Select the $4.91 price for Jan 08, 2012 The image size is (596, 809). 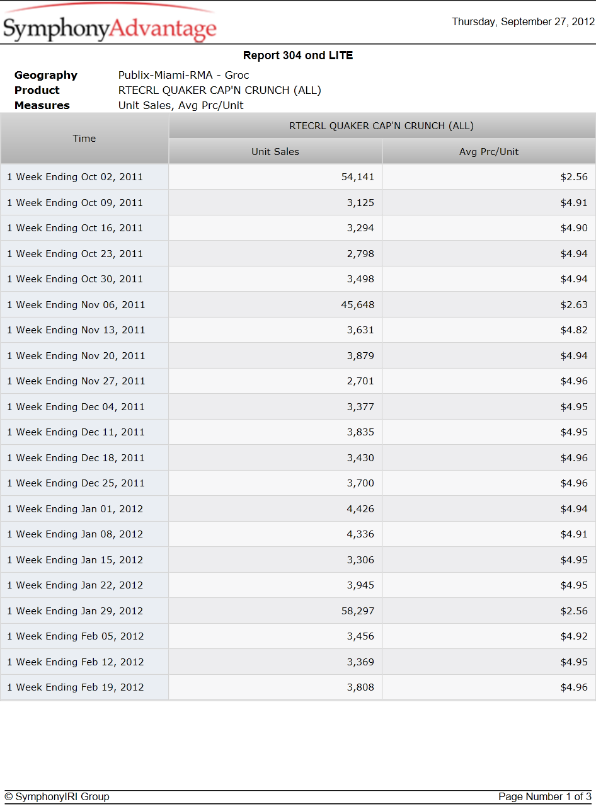point(574,534)
